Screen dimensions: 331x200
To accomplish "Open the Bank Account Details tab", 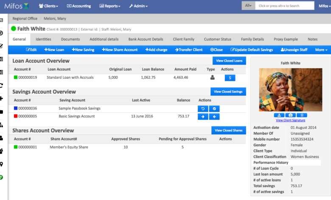I will coord(146,39).
